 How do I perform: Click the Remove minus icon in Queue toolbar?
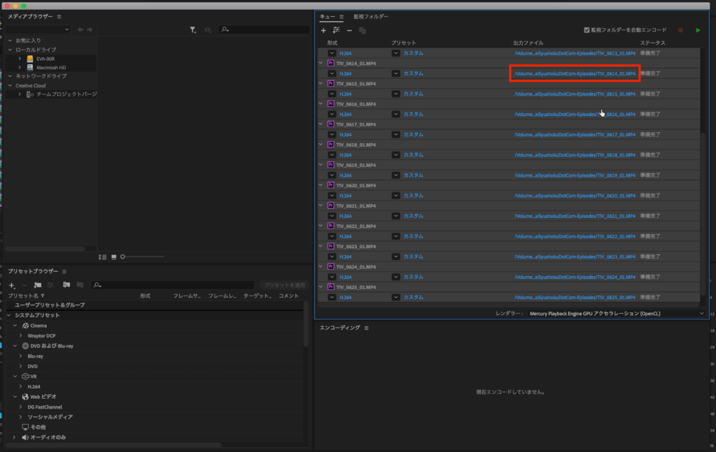[x=350, y=31]
